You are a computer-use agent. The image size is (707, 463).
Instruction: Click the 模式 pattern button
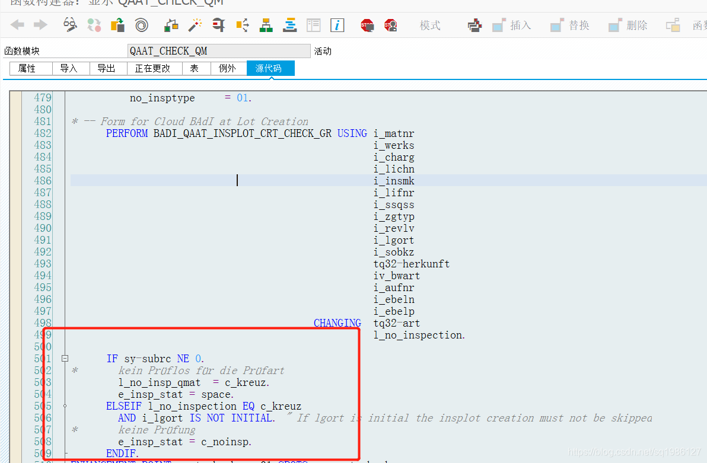pos(429,25)
